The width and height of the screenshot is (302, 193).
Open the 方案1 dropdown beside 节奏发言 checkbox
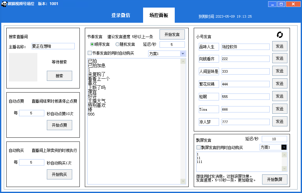point(182,53)
